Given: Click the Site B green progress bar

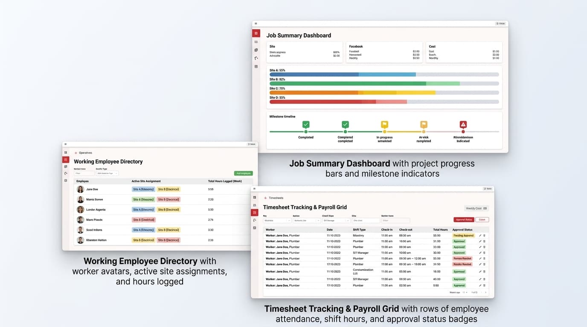Looking at the screenshot, I should [365, 83].
